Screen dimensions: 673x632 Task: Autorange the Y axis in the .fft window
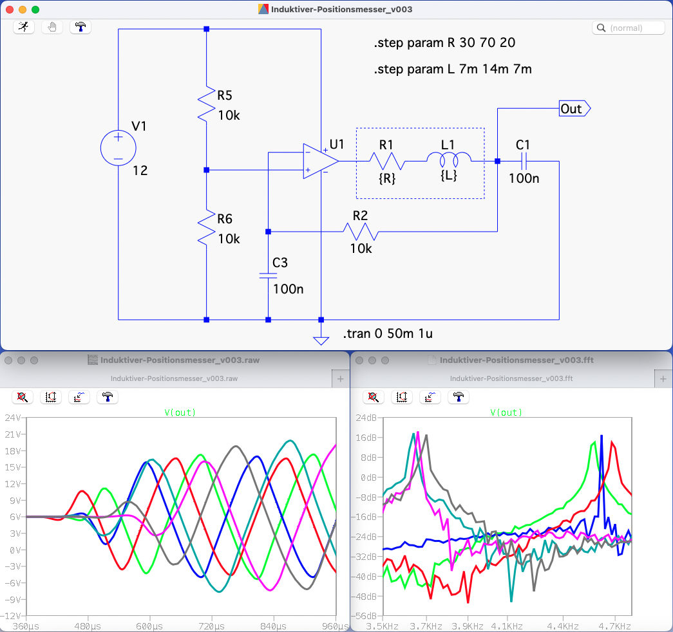click(402, 397)
